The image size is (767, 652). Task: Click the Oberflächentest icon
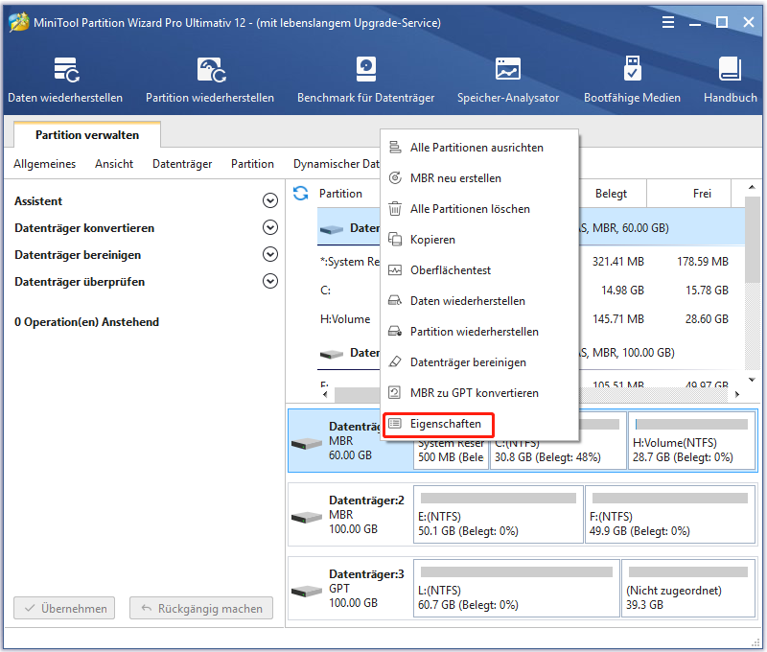point(395,270)
